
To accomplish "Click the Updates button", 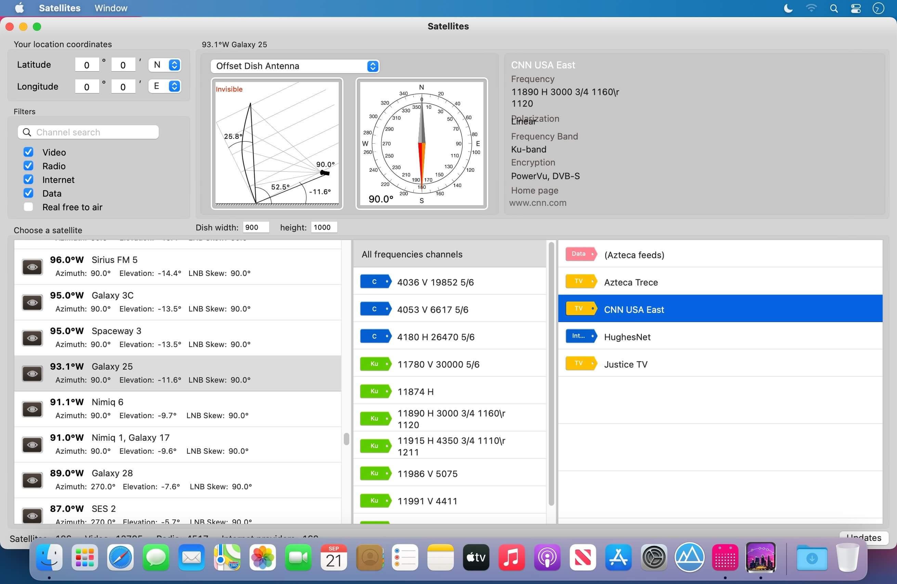I will coord(863,537).
